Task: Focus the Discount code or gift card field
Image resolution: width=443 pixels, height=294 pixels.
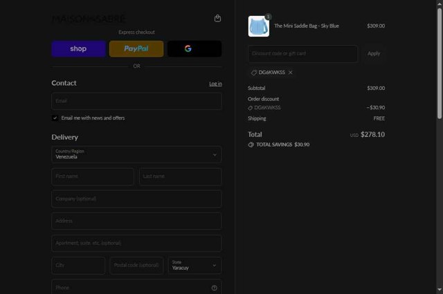Action: coord(303,54)
